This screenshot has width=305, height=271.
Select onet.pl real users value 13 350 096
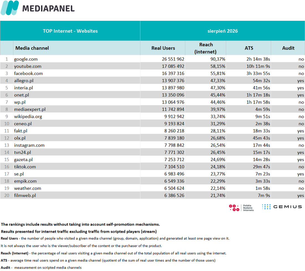[173, 95]
